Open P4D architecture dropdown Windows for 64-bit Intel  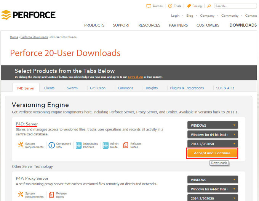(213, 135)
